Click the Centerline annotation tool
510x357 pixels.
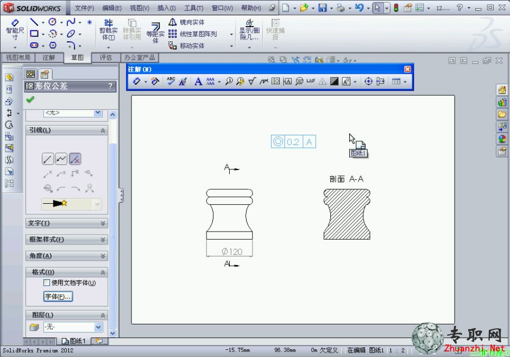tap(380, 81)
